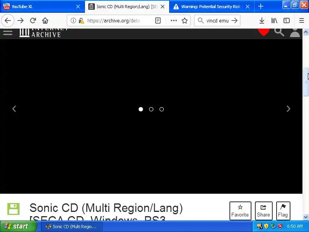
Task: Click the search box containing 'vincd emu'
Action: (x=217, y=20)
